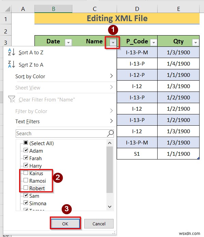The image size is (204, 237).
Task: Click the 1/1/1900 cell beside I-12-P
Action: click(178, 75)
